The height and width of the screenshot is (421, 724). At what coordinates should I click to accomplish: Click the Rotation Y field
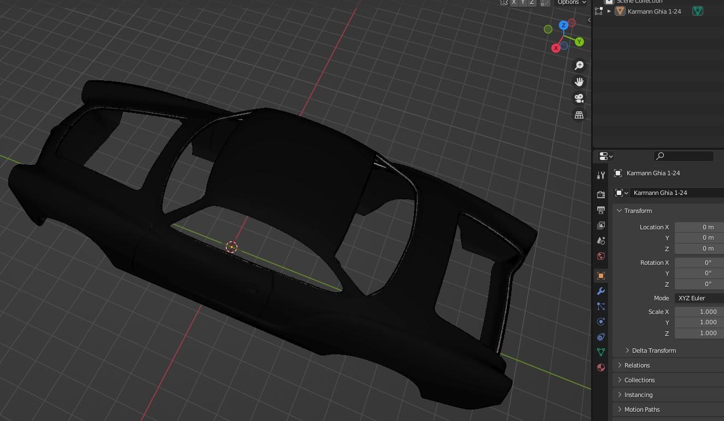(x=699, y=273)
